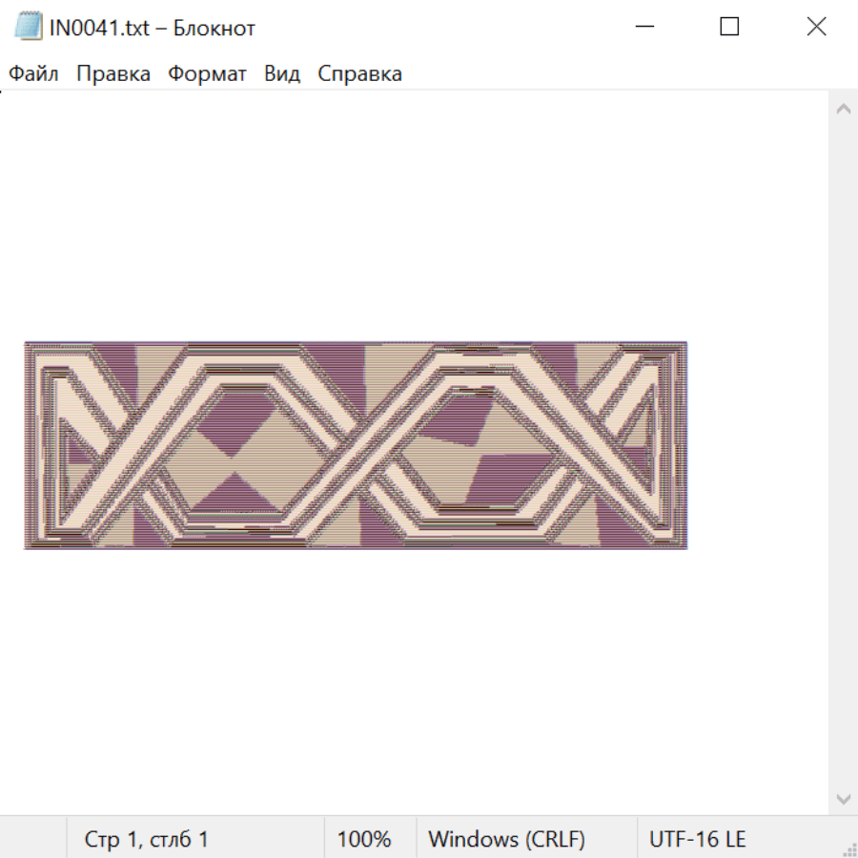Viewport: 858px width, 858px height.
Task: Click the scroll down arrow
Action: point(843,798)
